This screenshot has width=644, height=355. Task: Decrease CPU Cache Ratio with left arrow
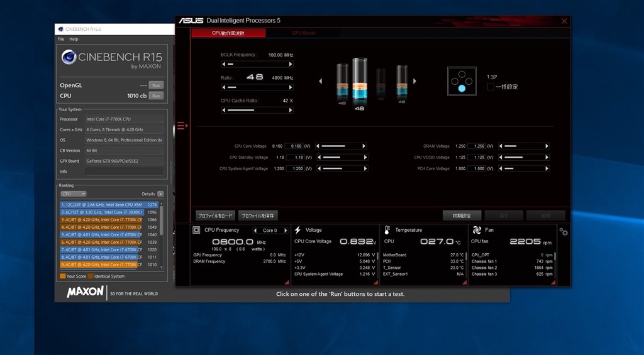point(223,110)
